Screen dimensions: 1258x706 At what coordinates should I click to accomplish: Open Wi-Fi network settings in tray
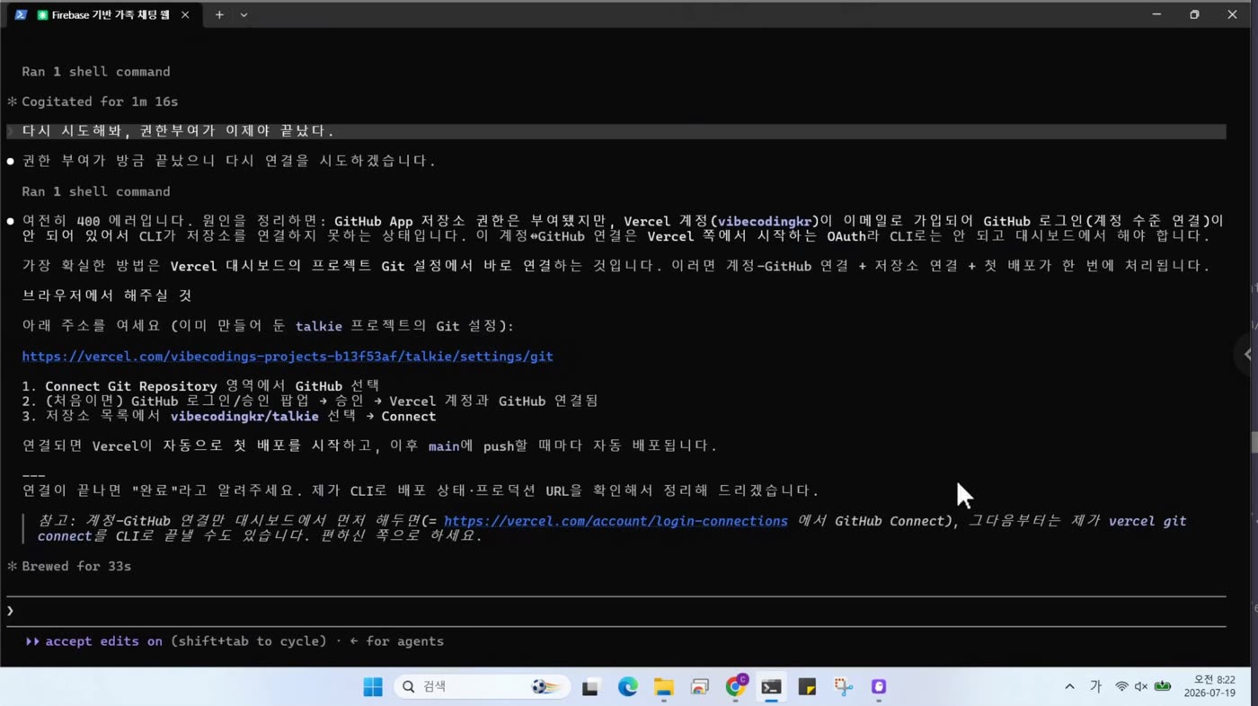coord(1121,687)
